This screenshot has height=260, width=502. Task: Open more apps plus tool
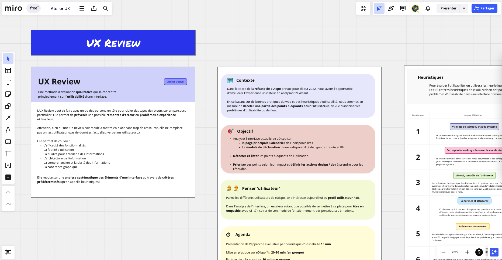tap(8, 177)
